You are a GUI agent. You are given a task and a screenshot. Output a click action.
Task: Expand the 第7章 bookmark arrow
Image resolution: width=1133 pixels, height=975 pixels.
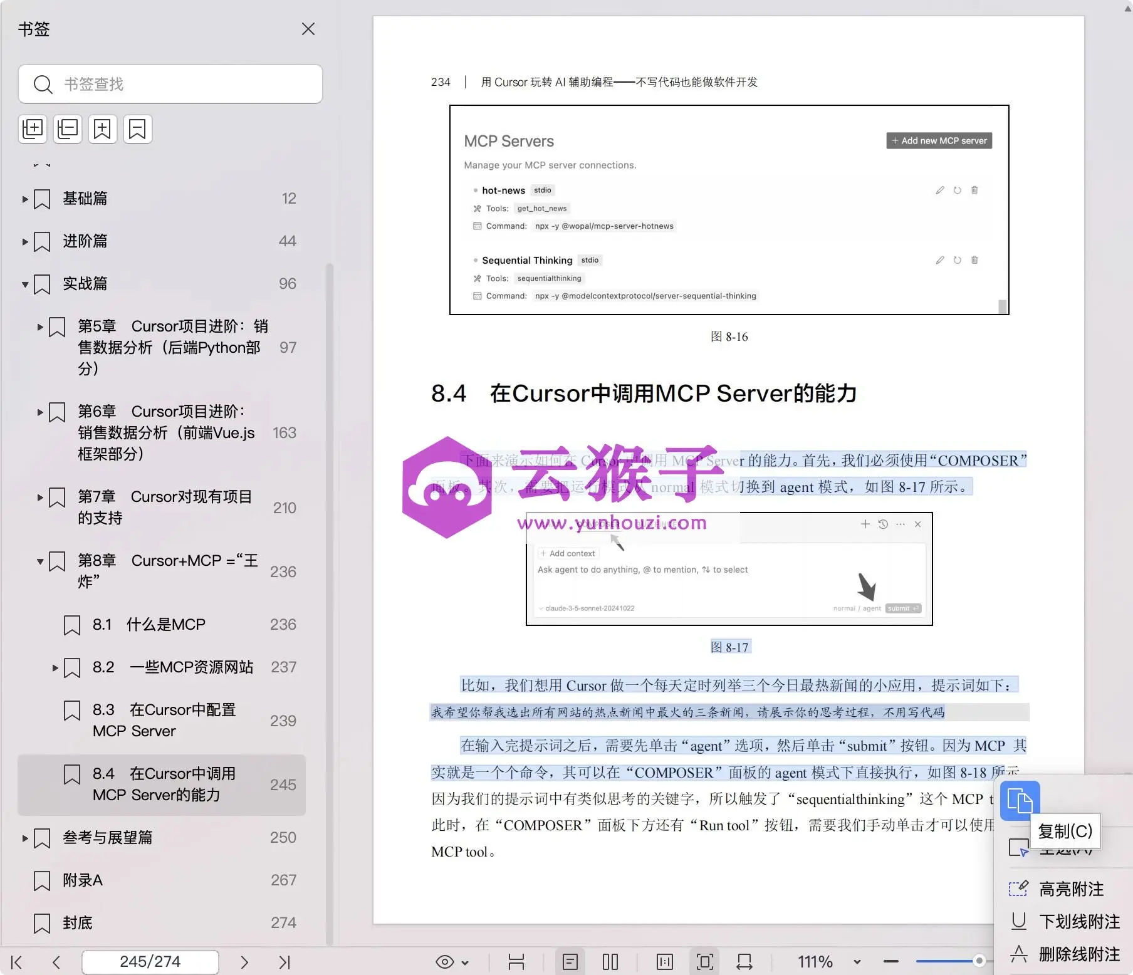pyautogui.click(x=40, y=498)
